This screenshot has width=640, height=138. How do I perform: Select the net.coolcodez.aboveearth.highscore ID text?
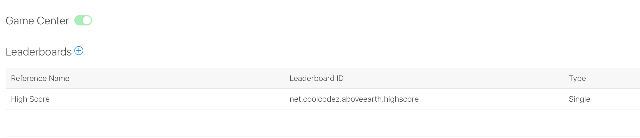pos(354,99)
